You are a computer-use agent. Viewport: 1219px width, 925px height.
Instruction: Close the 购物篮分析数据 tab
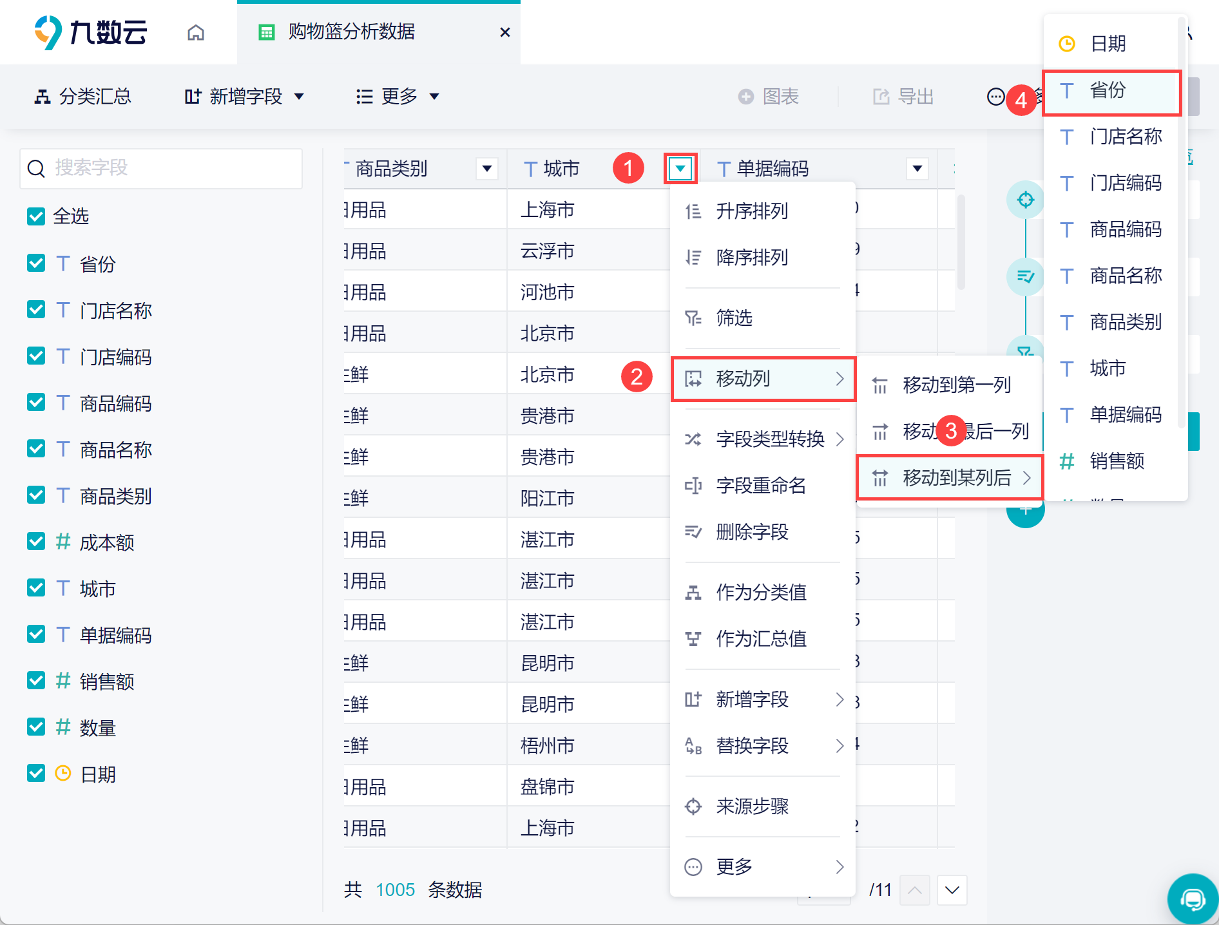(505, 32)
